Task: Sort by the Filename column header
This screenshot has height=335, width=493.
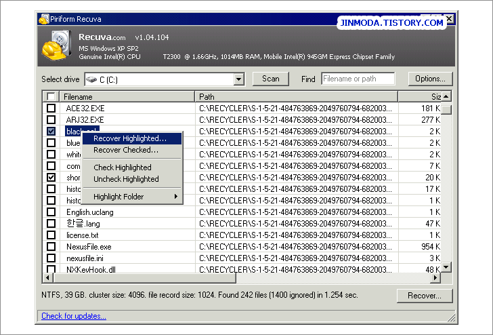Action: point(127,96)
